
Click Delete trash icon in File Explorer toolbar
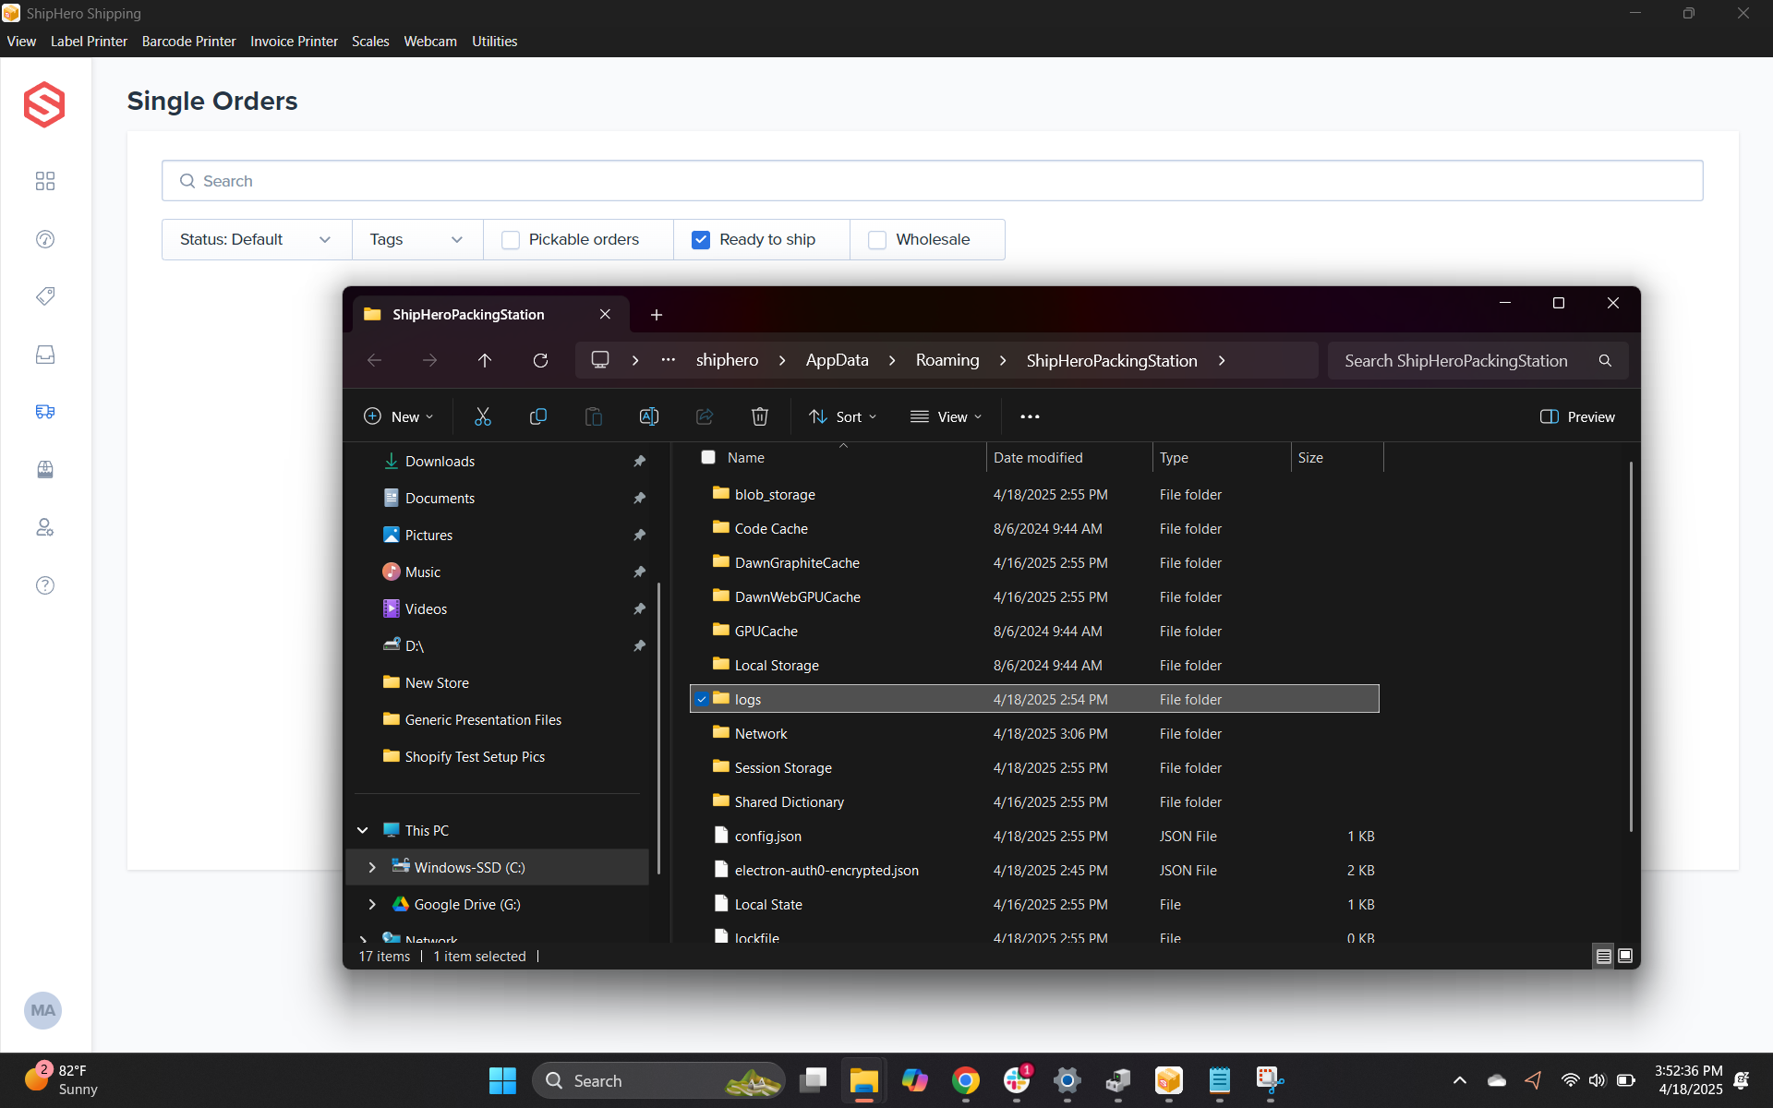759,416
